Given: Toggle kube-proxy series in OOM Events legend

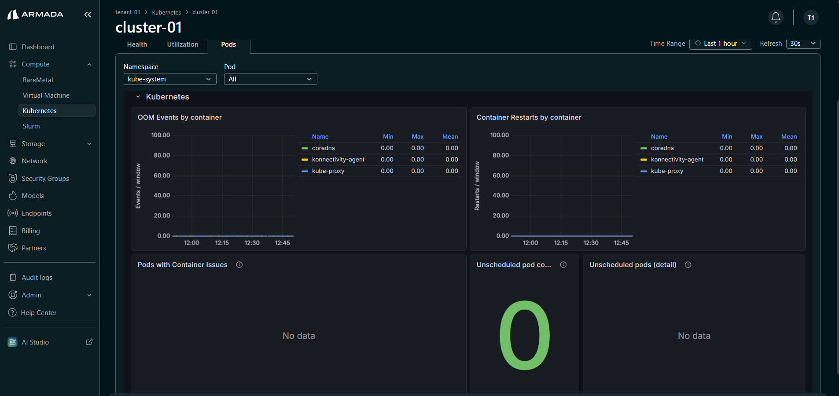Looking at the screenshot, I should [328, 171].
